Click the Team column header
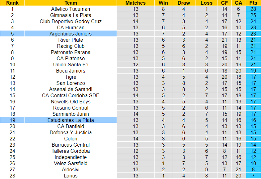Viewport: 261px width, 179px height. [x=71, y=3]
